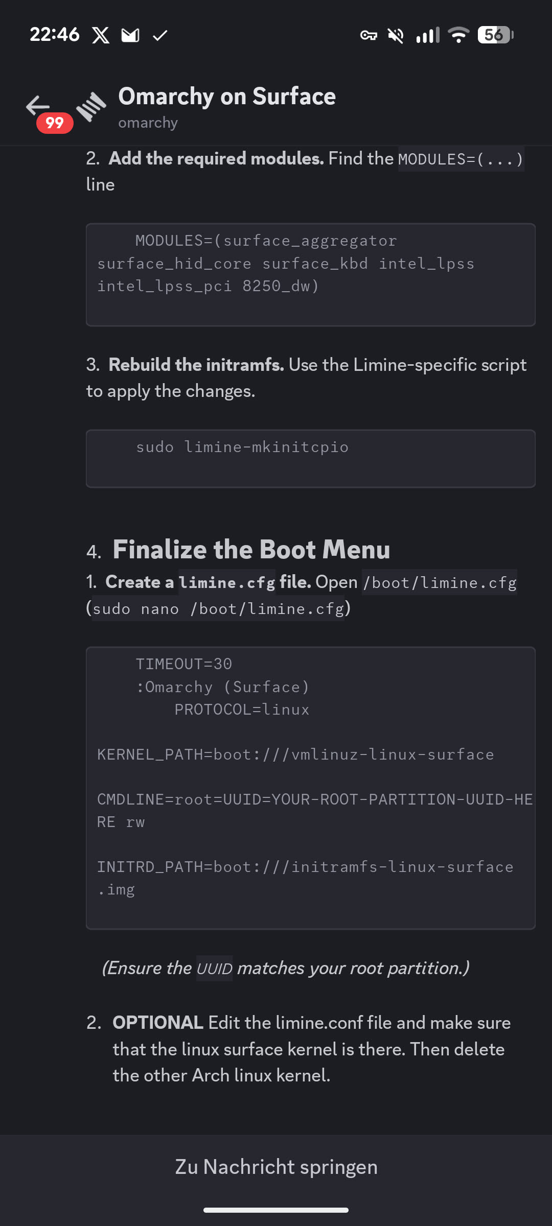Tap the back arrow in the header
Image resolution: width=552 pixels, height=1226 pixels.
tap(37, 105)
